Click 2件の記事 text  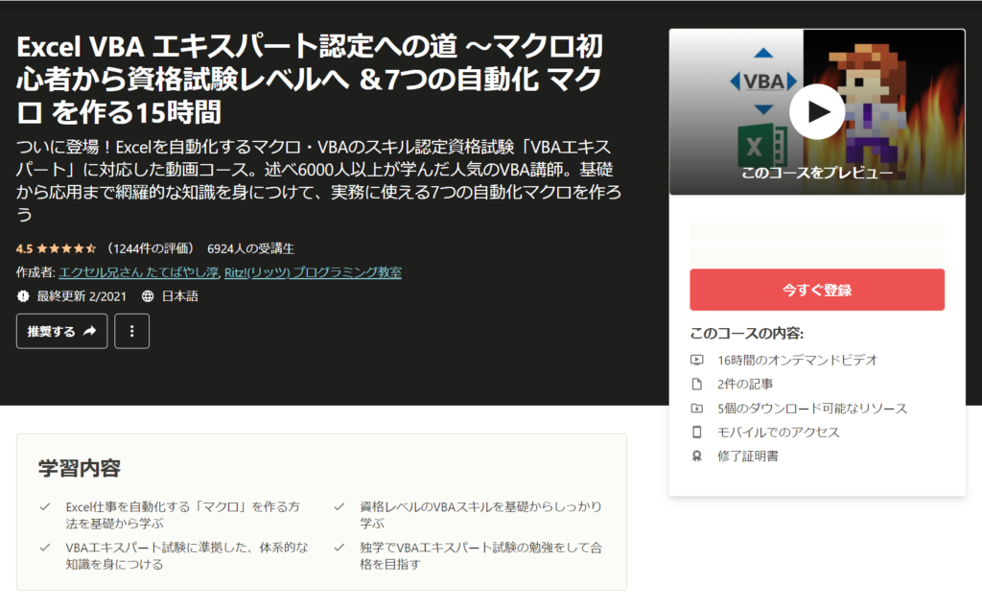coord(745,384)
